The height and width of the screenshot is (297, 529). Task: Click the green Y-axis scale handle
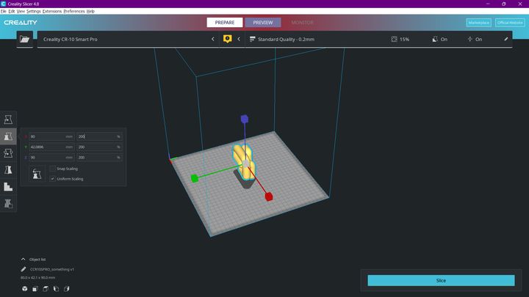(x=194, y=178)
